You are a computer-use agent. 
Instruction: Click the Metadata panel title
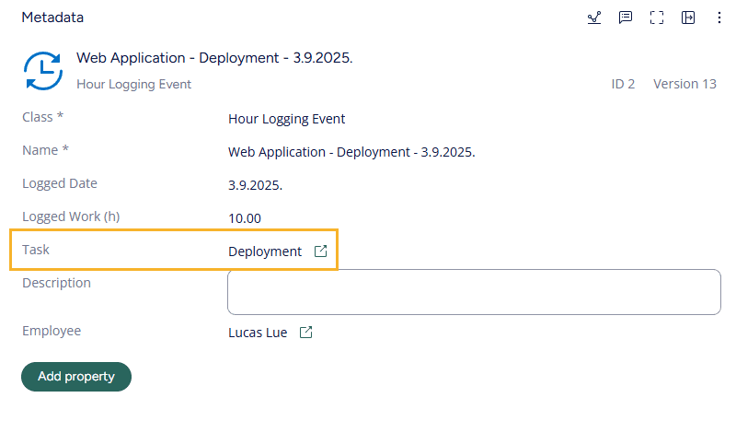tap(52, 18)
